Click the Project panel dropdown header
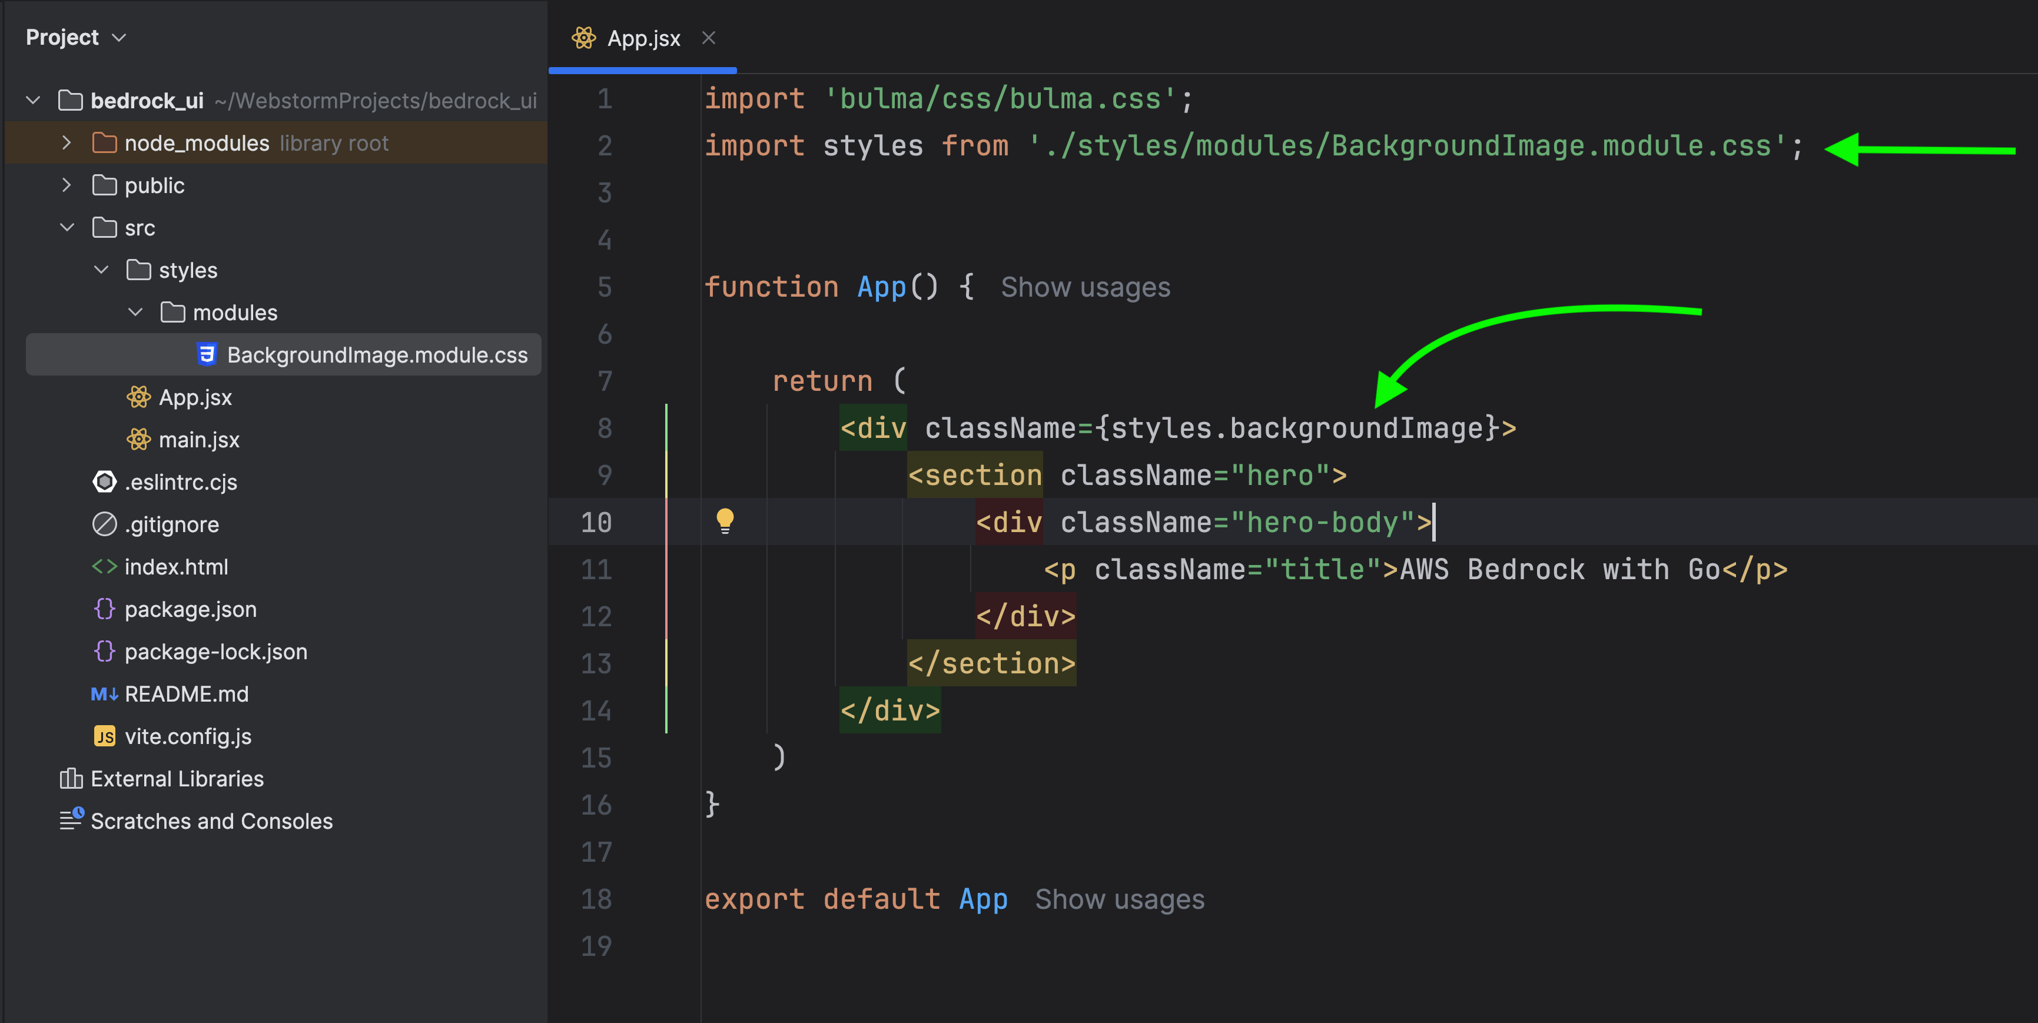This screenshot has width=2038, height=1023. tap(72, 38)
